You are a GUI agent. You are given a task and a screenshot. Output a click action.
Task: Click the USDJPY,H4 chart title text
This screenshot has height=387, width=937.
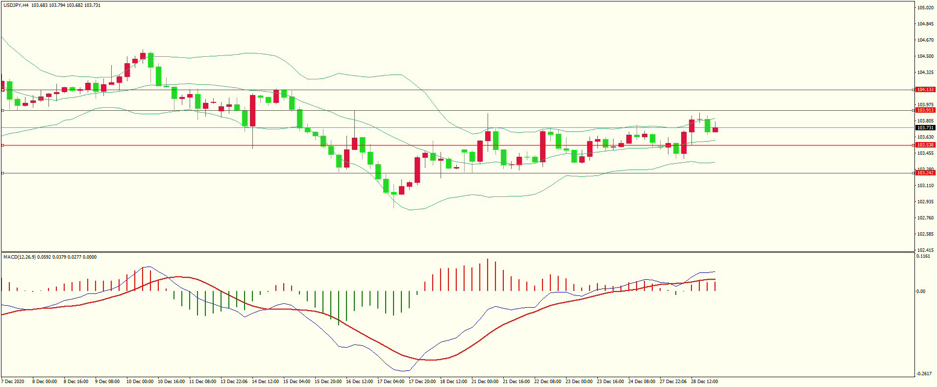point(16,5)
